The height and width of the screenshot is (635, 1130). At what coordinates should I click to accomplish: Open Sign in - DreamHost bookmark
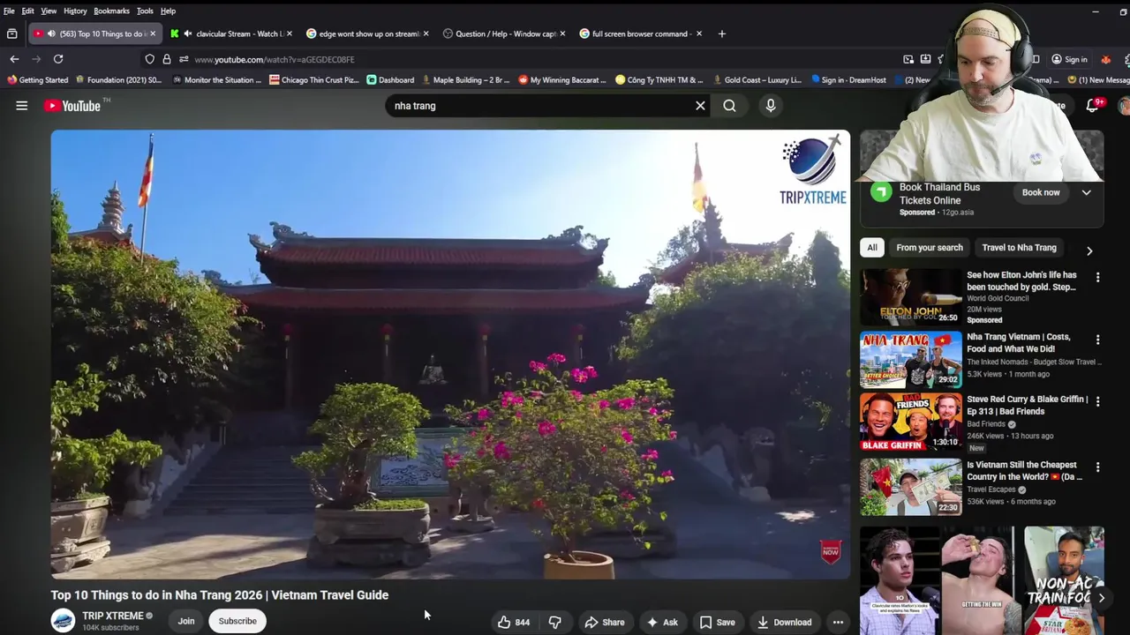pos(848,80)
